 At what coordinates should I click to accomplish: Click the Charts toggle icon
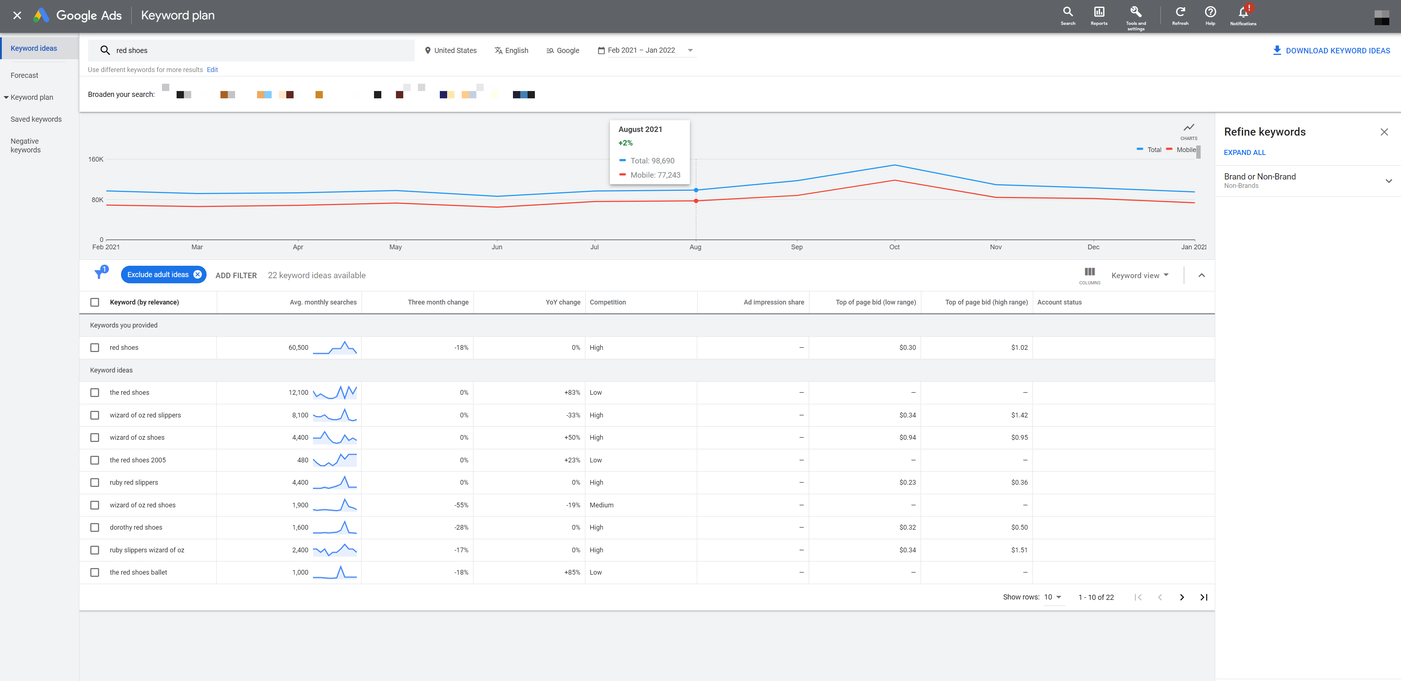(1190, 127)
